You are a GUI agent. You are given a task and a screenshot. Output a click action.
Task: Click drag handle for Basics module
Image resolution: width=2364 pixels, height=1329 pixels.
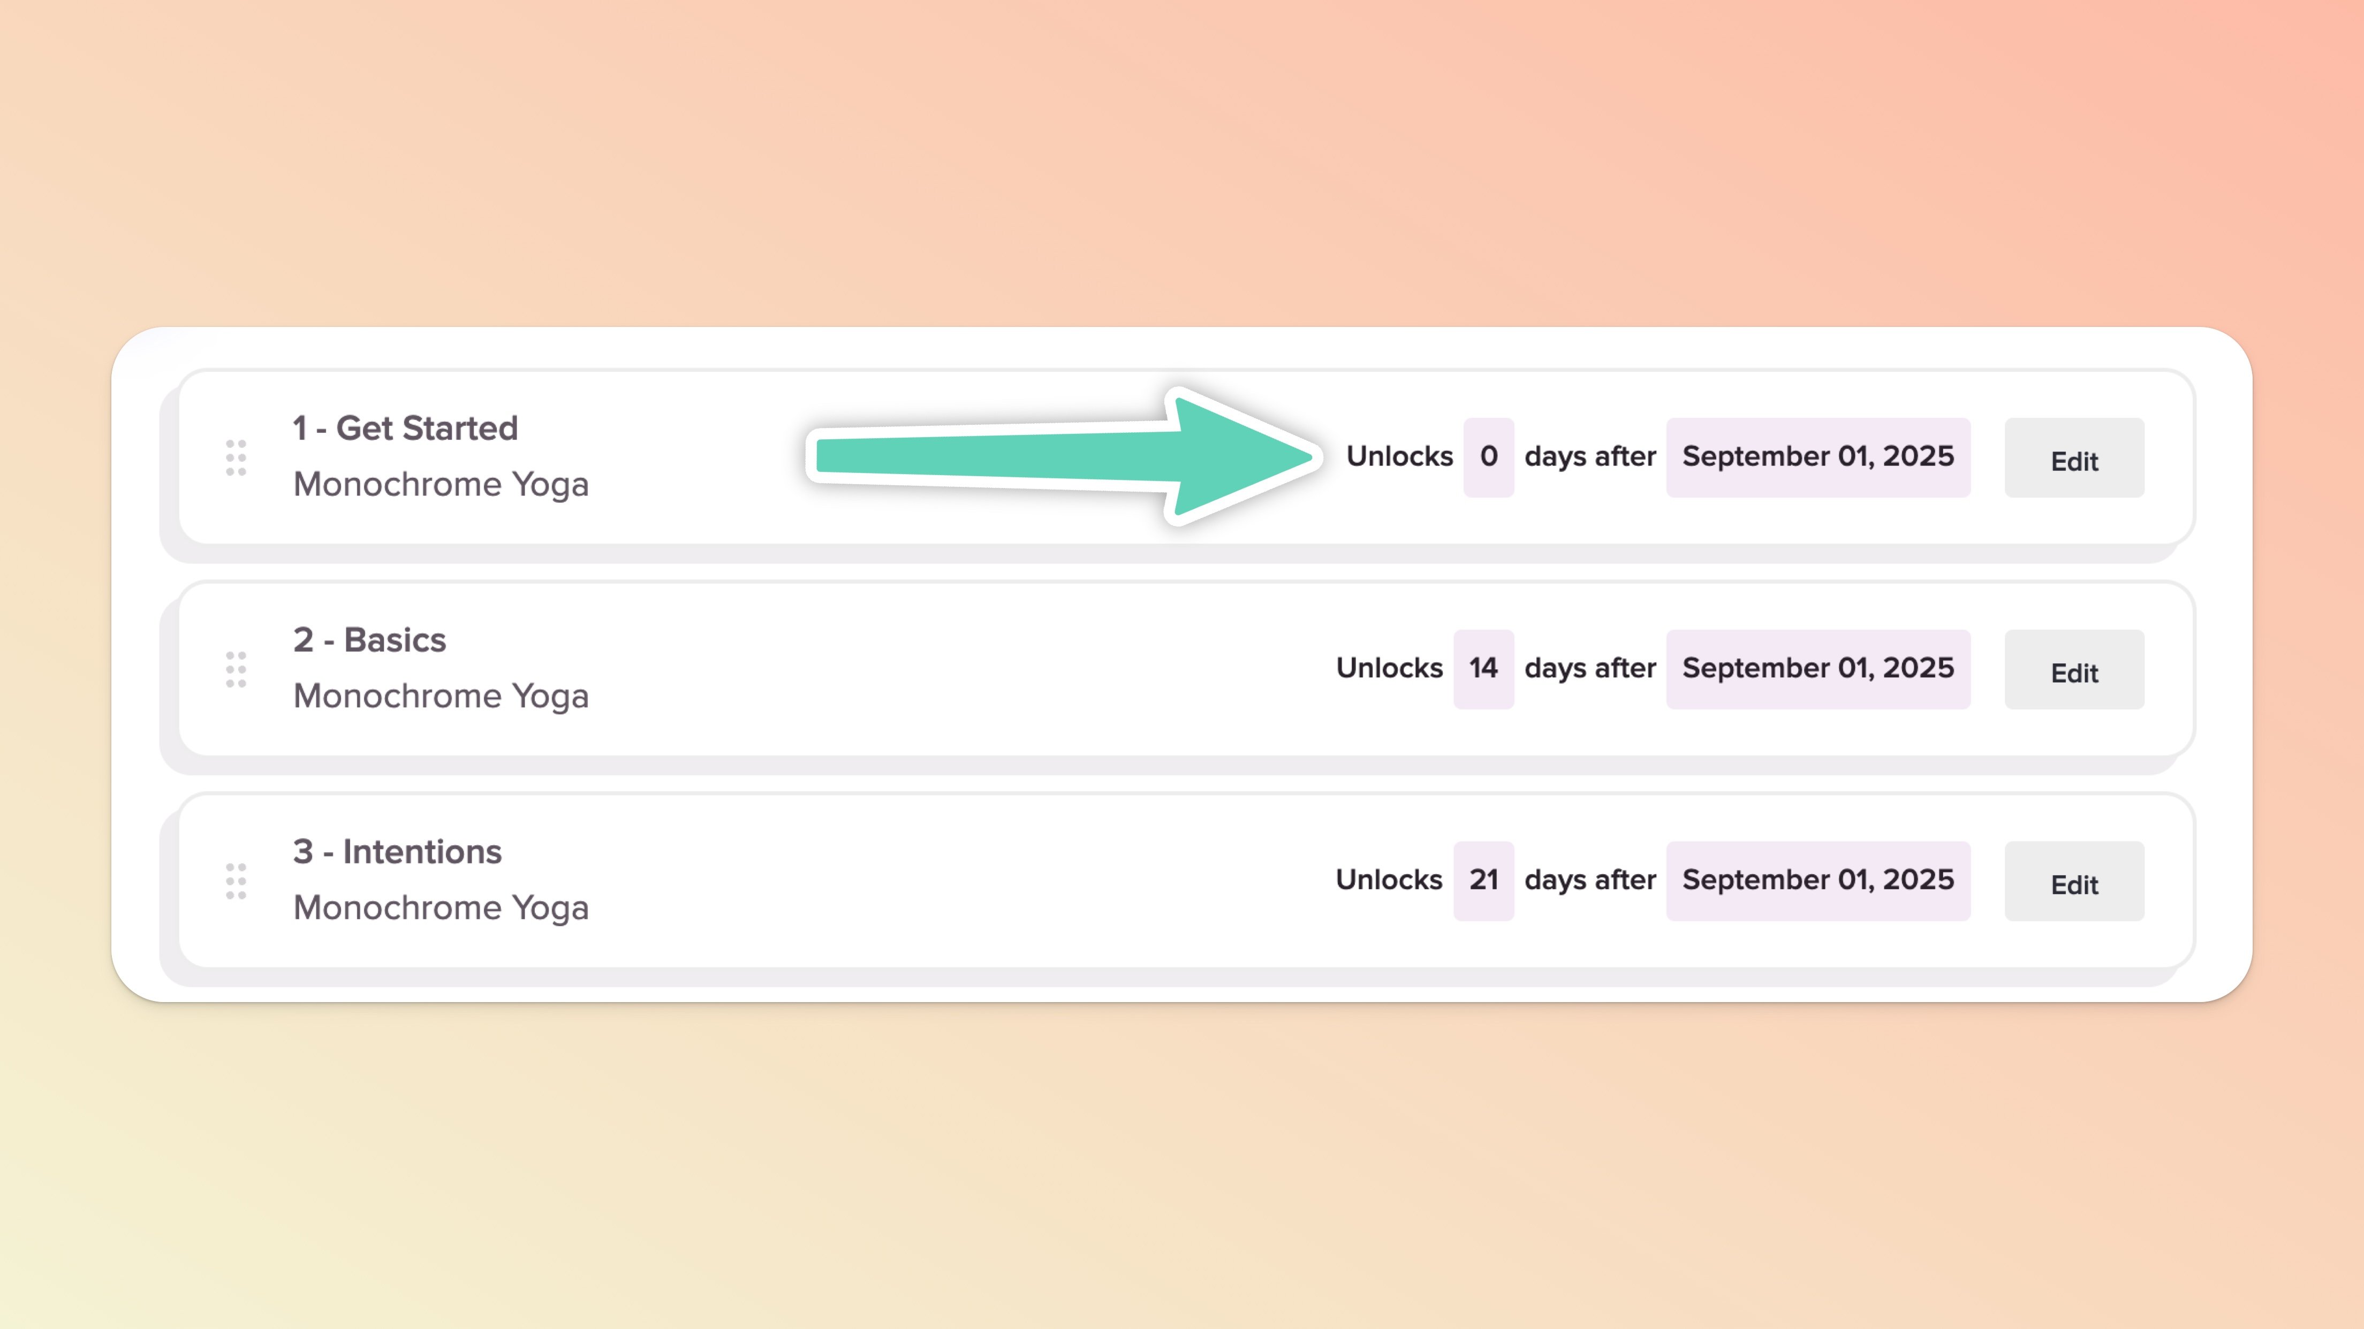pyautogui.click(x=236, y=669)
